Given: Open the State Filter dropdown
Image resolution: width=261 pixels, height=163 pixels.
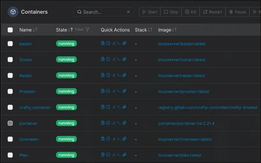Looking at the screenshot, I should (82, 30).
